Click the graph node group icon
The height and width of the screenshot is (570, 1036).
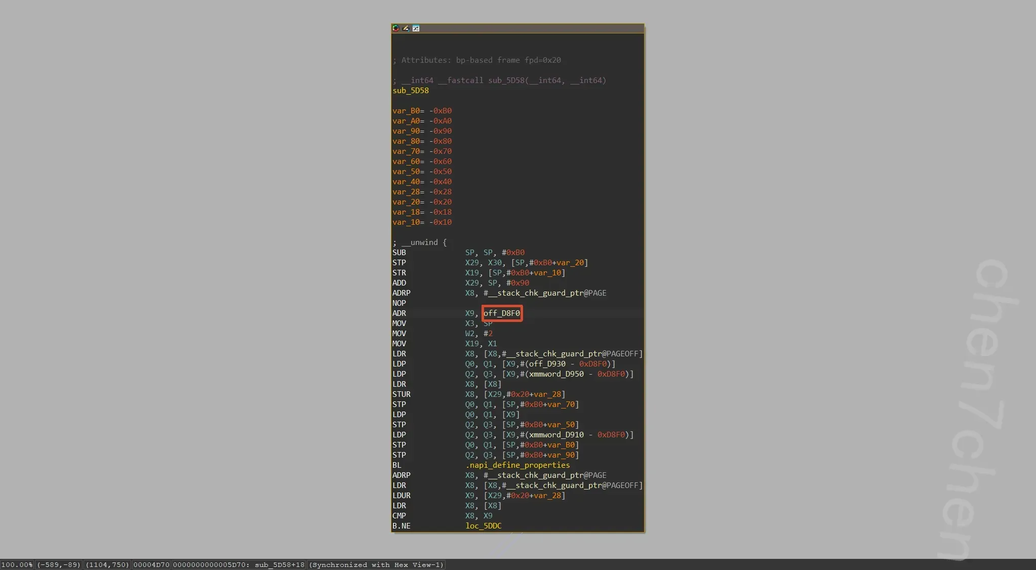[x=416, y=28]
